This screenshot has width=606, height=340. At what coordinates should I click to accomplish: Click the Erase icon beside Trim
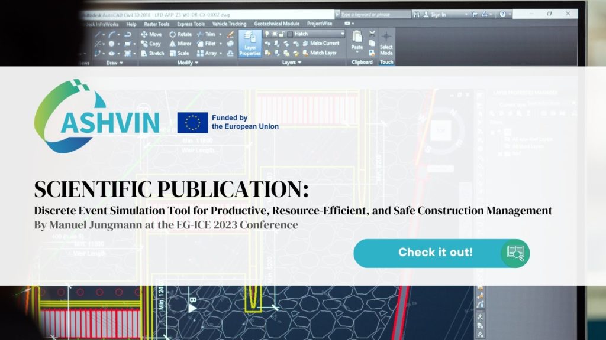[230, 35]
